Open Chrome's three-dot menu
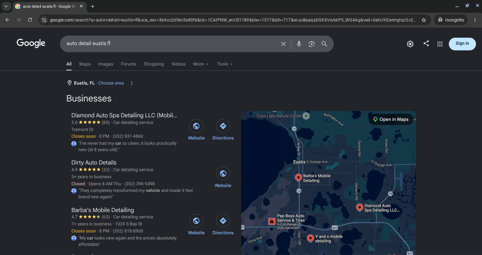Image resolution: width=482 pixels, height=255 pixels. point(475,20)
